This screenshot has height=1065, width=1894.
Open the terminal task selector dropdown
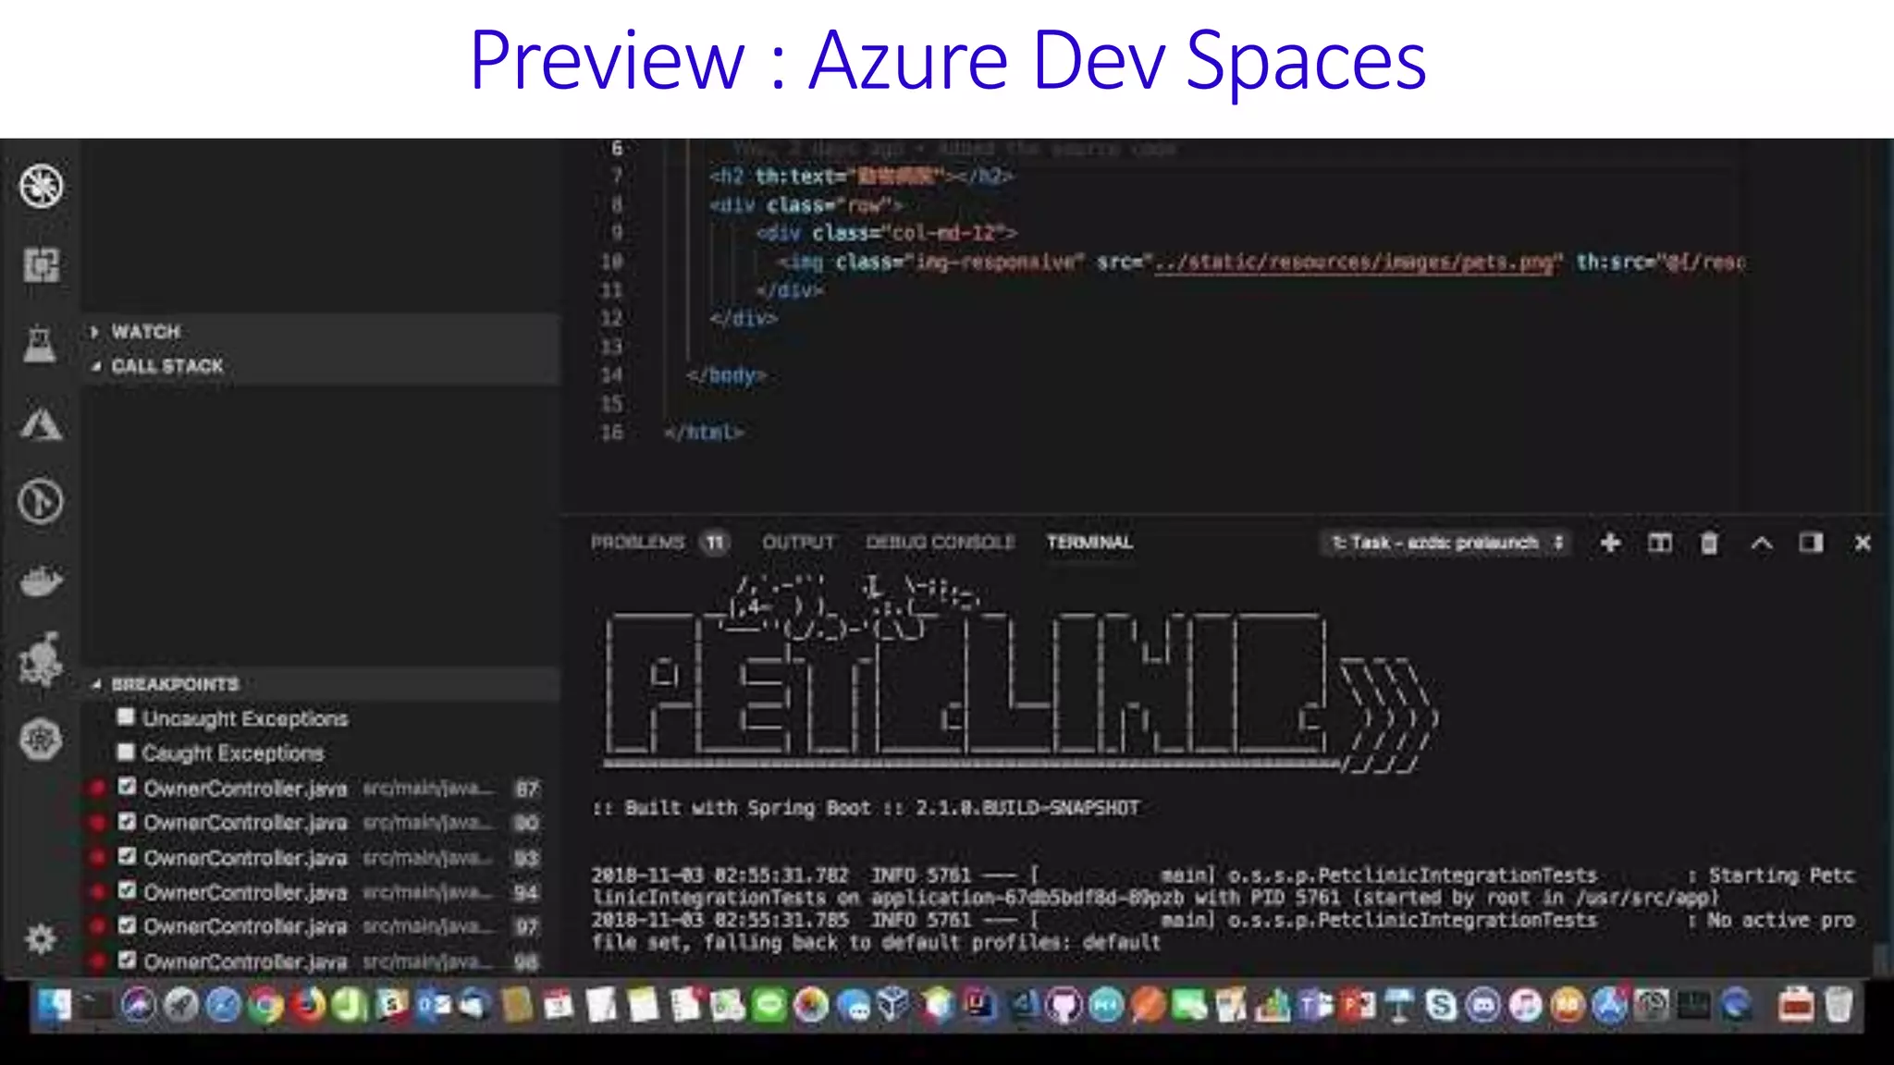(1446, 543)
